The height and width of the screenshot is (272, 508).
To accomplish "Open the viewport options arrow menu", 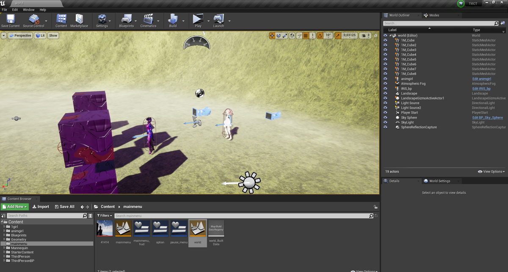I will (4, 36).
